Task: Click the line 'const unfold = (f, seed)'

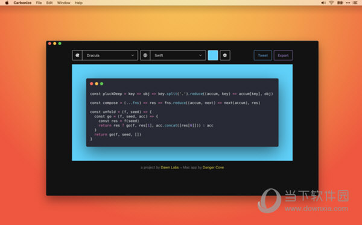Action: 121,112
